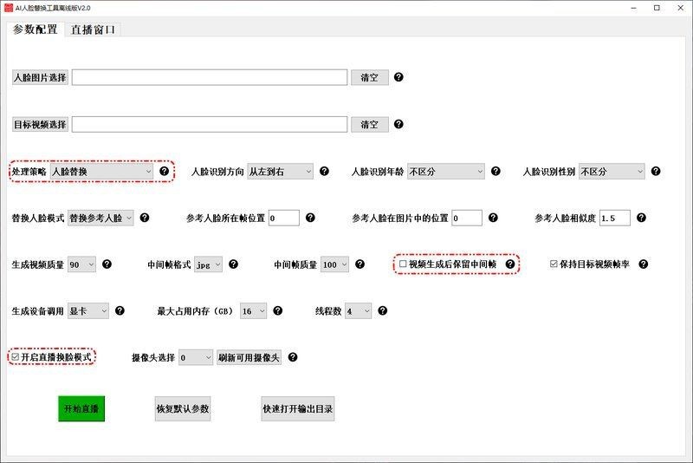The width and height of the screenshot is (693, 463).
Task: Show help for 生成视频质量
Action: (107, 264)
